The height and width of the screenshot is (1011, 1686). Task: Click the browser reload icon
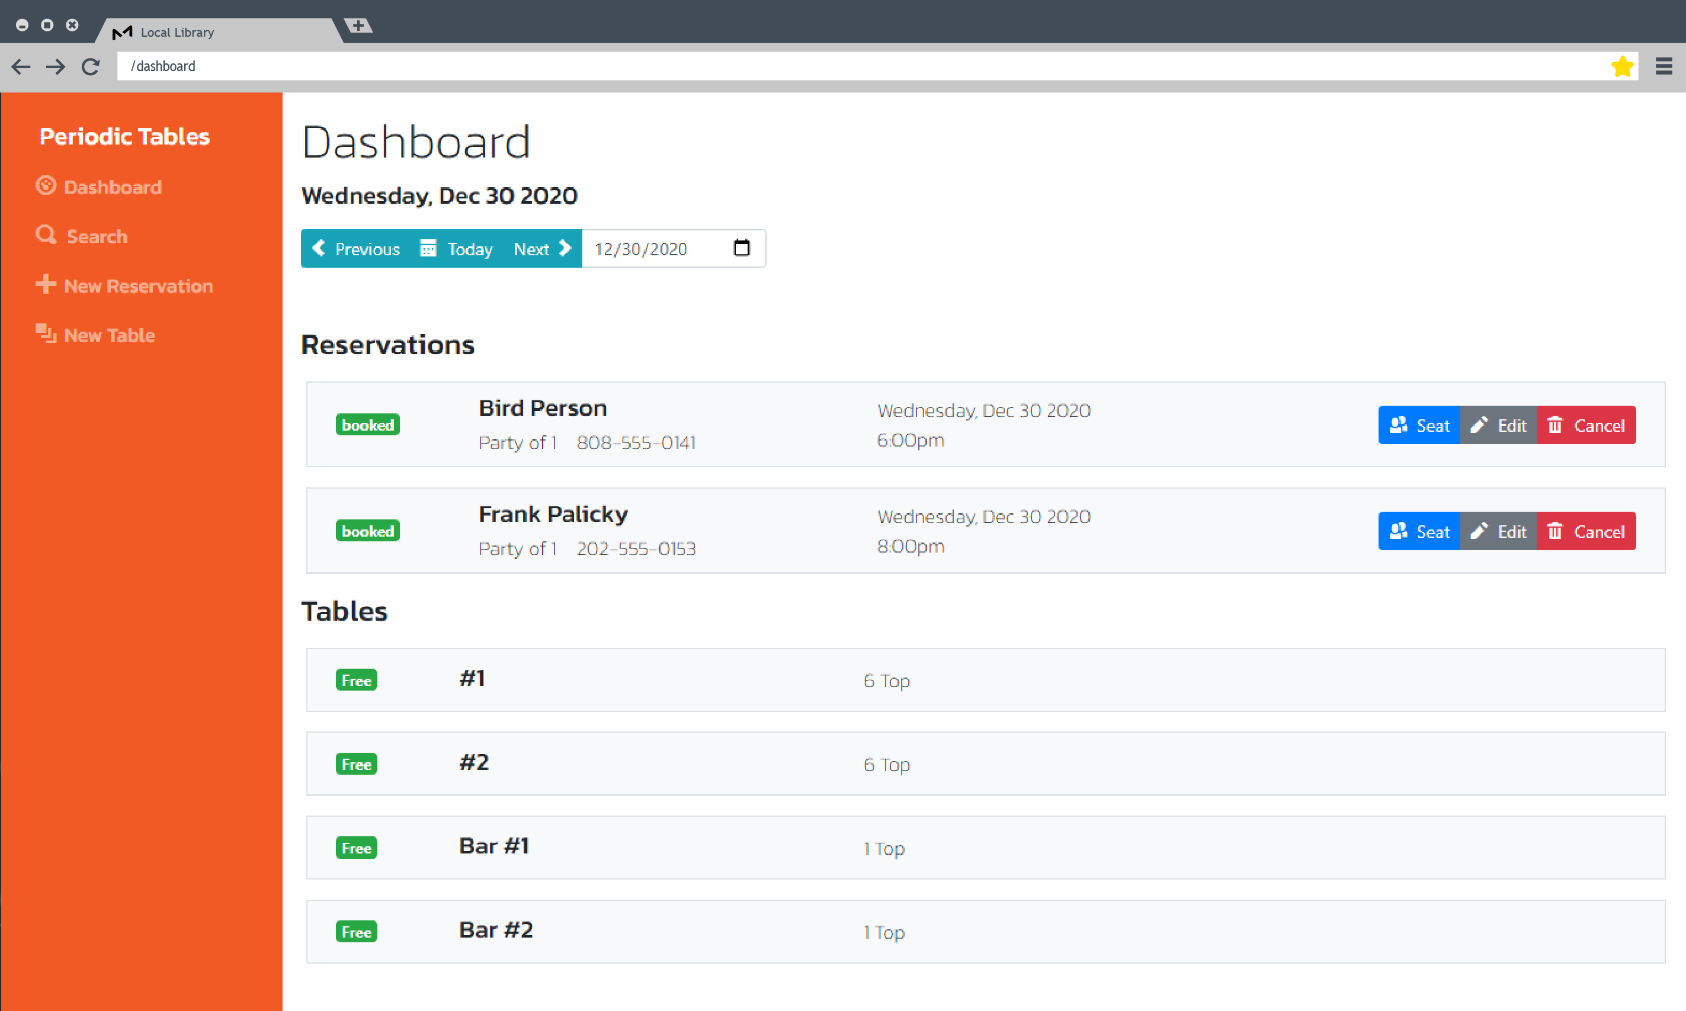(91, 66)
